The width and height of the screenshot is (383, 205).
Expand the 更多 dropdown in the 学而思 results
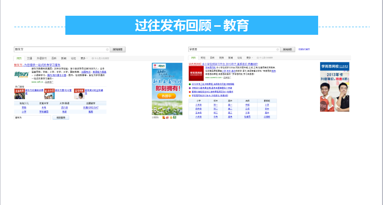[x=249, y=58]
